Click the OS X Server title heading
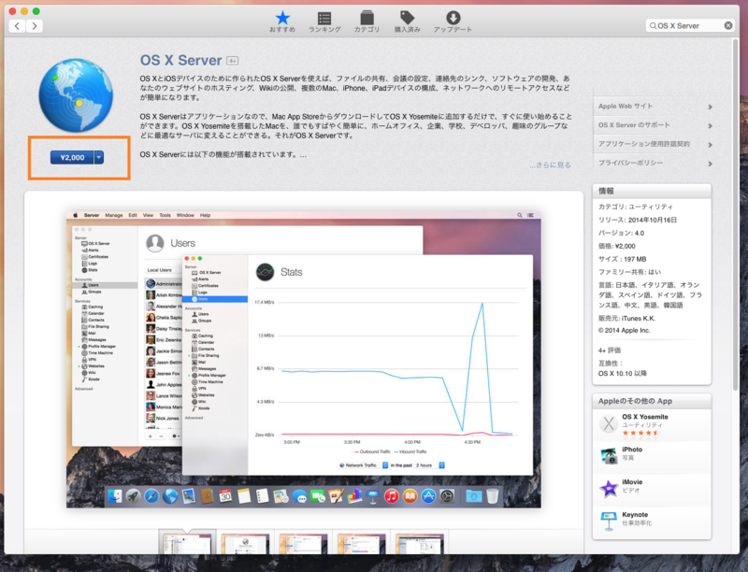This screenshot has height=572, width=748. coord(180,61)
